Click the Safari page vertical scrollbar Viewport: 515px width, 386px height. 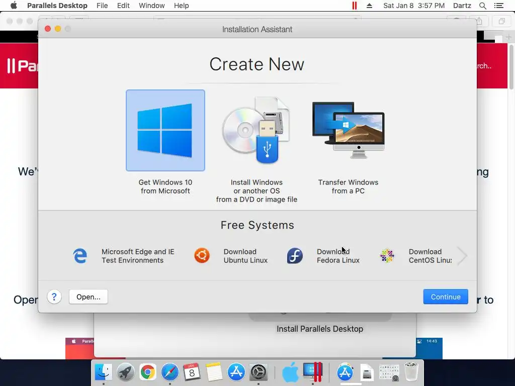point(511,67)
